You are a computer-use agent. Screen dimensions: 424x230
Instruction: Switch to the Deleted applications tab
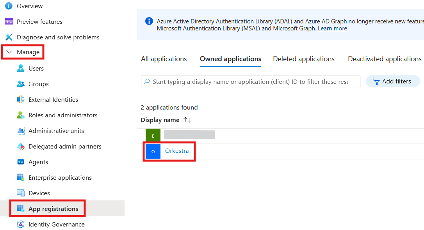pos(304,59)
